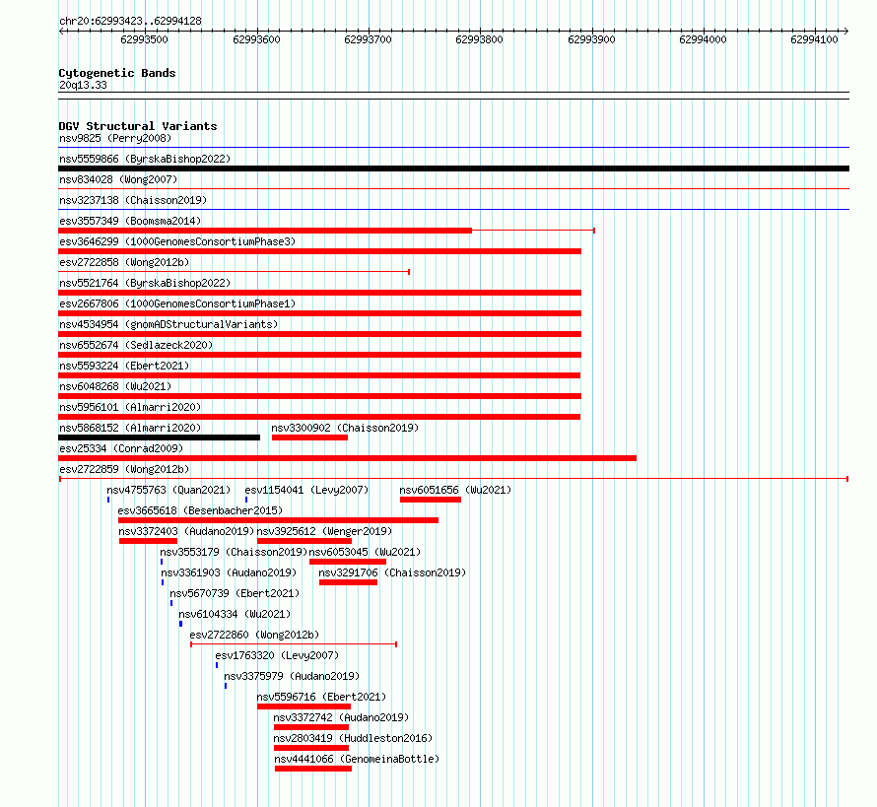Select the 20q13.33 band label
Screen dimensions: 877x807
click(83, 85)
